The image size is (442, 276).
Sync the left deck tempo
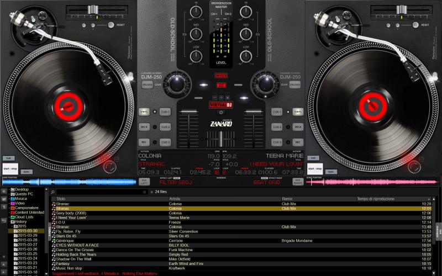tap(27, 172)
